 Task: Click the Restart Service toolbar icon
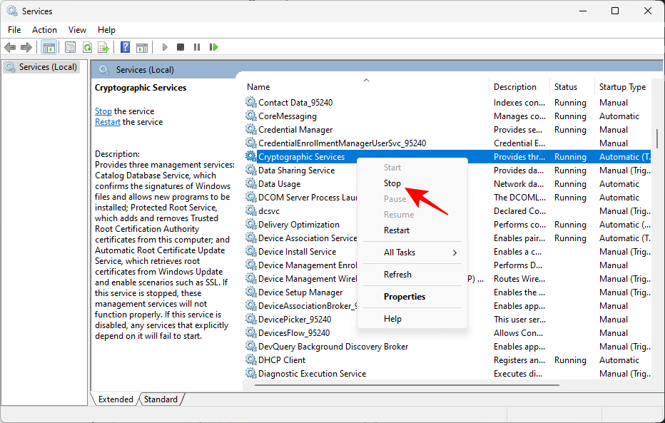214,47
